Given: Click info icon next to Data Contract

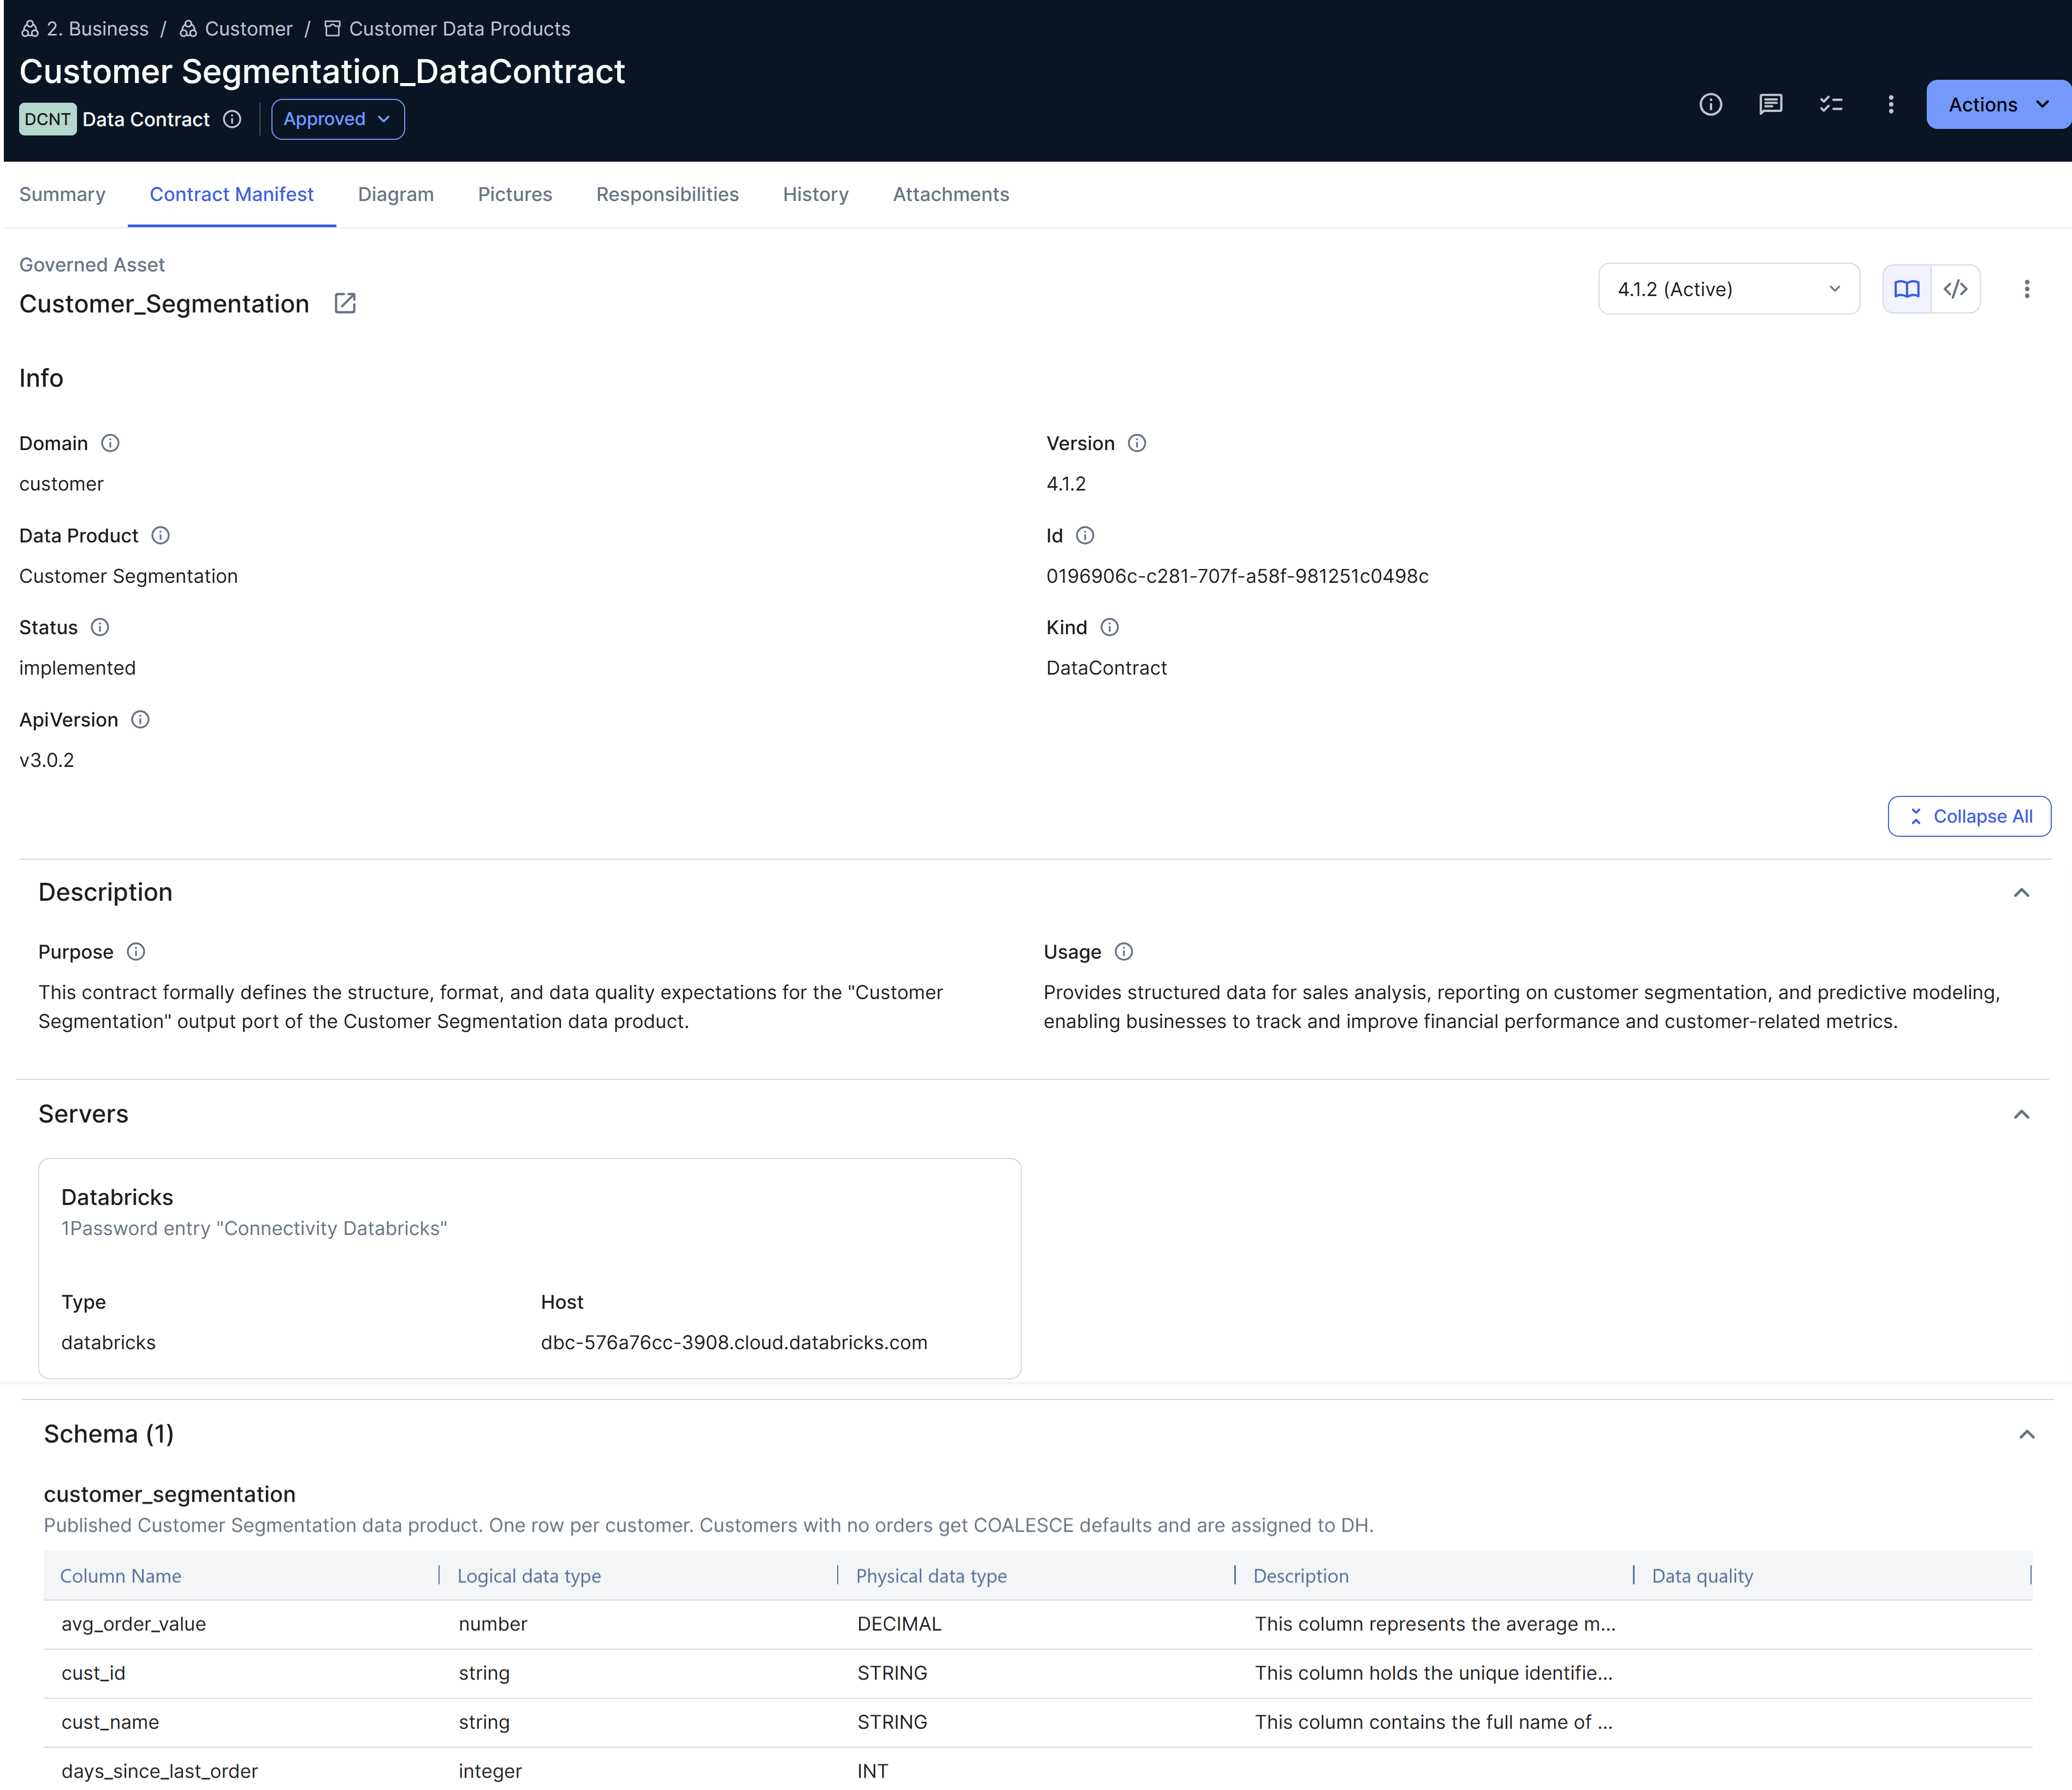Looking at the screenshot, I should (232, 119).
